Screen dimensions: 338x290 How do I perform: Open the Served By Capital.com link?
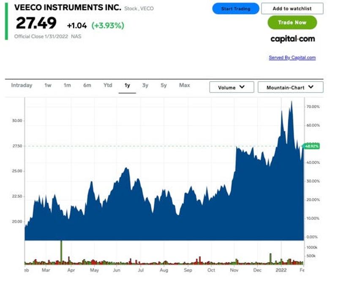point(292,57)
